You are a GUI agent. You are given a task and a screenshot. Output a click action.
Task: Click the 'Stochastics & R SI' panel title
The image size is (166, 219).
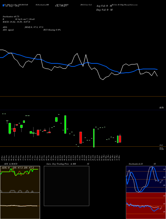(x=142, y=164)
